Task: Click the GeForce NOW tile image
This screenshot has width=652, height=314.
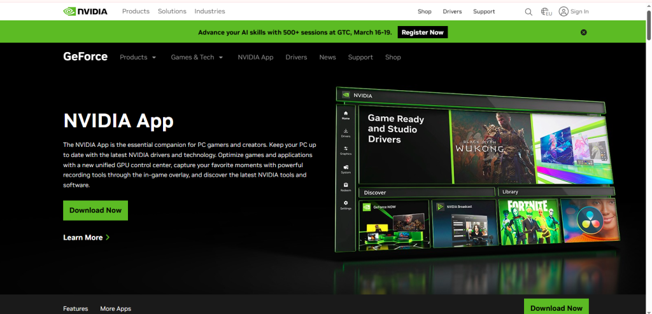Action: click(393, 224)
